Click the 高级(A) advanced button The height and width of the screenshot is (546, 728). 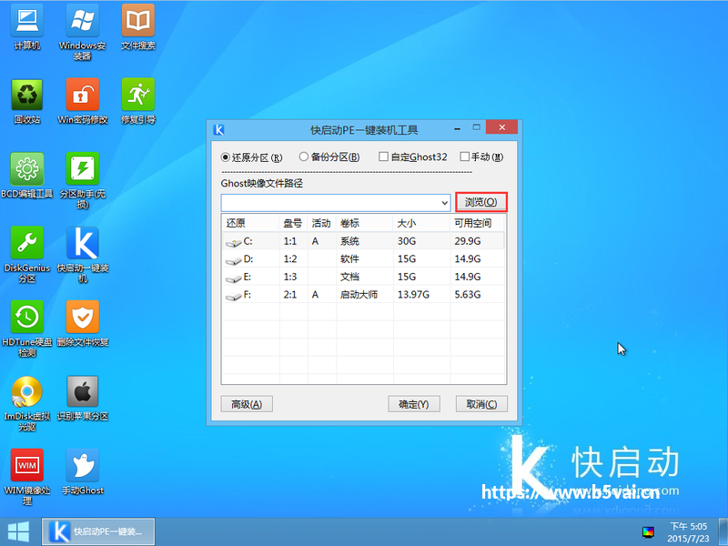coord(247,404)
